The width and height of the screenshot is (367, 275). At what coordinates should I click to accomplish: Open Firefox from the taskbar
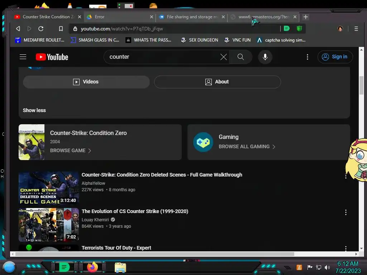tap(92, 267)
